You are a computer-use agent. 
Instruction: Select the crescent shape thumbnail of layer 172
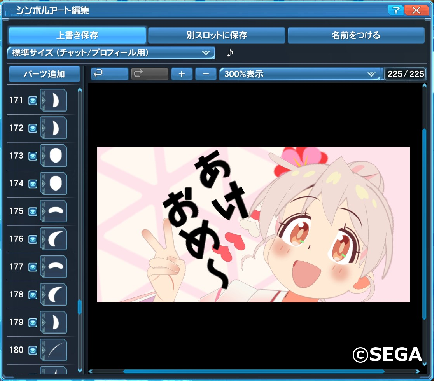tap(56, 128)
